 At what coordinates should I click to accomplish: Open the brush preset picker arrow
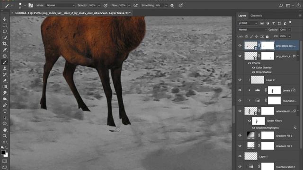[x=25, y=6]
